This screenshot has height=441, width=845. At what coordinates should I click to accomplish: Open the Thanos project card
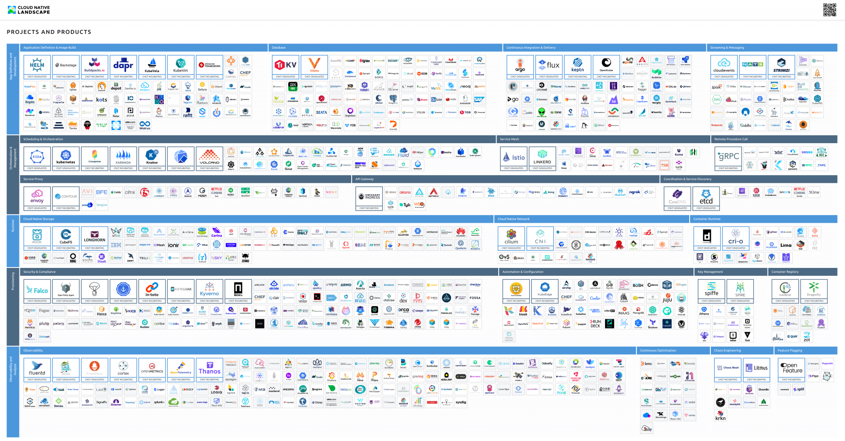(209, 370)
